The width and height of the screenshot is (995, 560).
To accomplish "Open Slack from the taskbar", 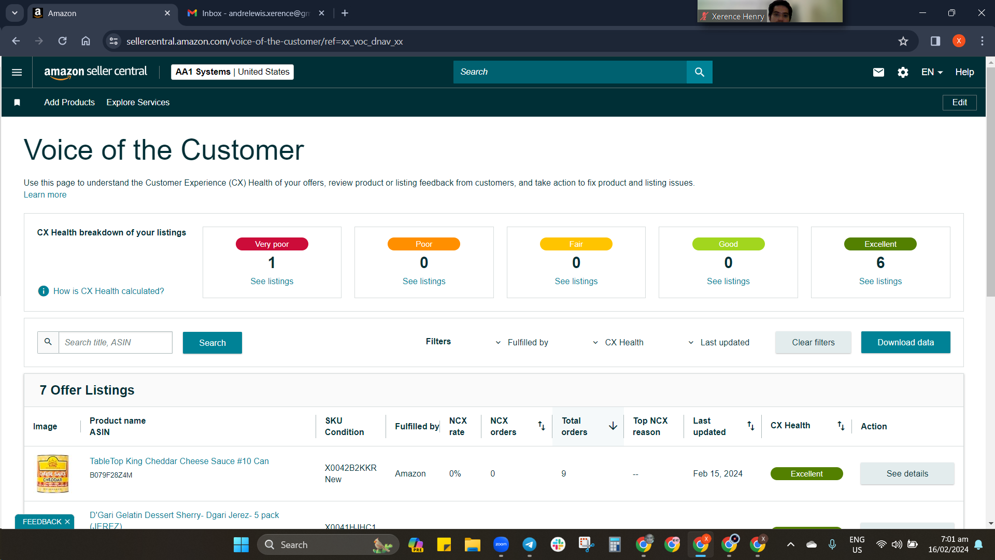I will (558, 544).
